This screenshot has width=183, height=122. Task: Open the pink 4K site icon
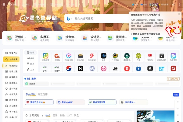click(104, 69)
